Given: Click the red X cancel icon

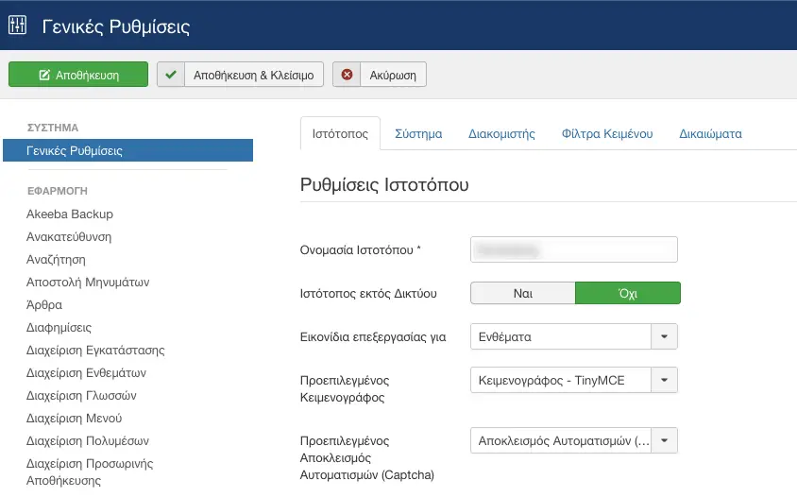Looking at the screenshot, I should [x=347, y=75].
